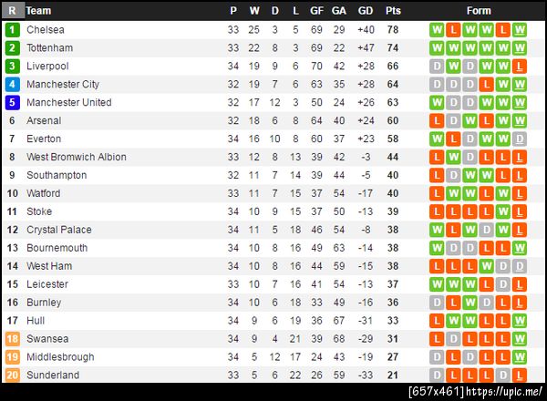This screenshot has height=401, width=547.
Task: Click Manchester City's only loss badge in Form
Action: coord(487,84)
